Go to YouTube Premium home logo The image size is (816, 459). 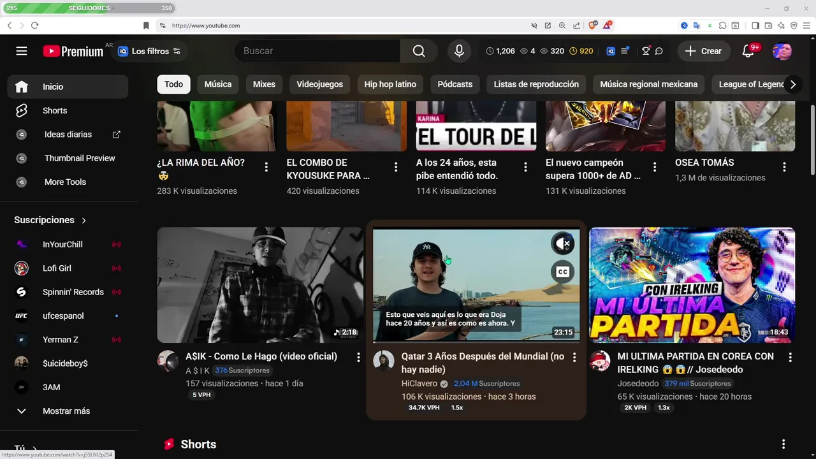(x=73, y=51)
